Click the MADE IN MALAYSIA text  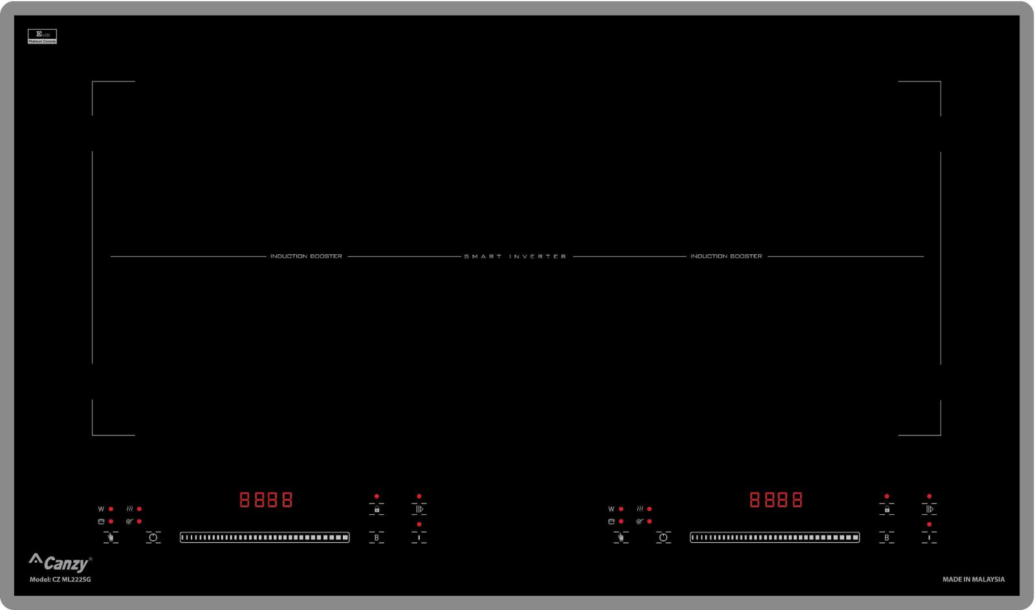[x=974, y=580]
